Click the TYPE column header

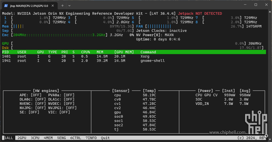point(52,52)
